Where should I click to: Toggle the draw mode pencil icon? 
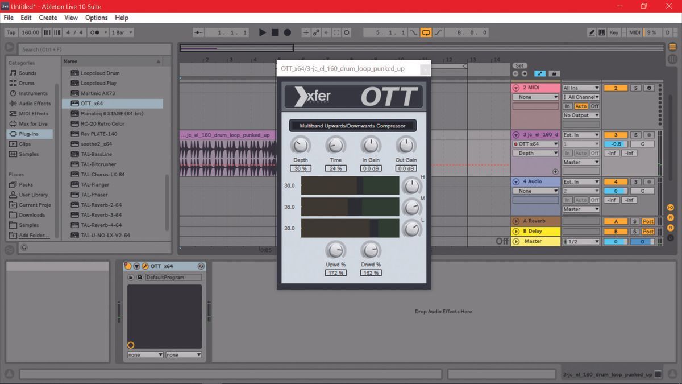tap(592, 32)
